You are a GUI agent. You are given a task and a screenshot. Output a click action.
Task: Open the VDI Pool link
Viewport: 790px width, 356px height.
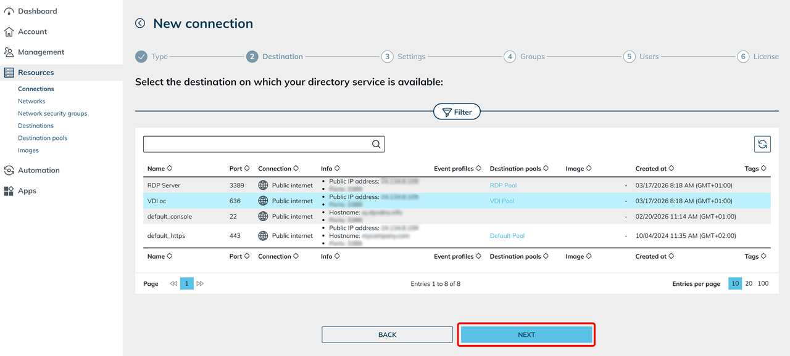[502, 201]
